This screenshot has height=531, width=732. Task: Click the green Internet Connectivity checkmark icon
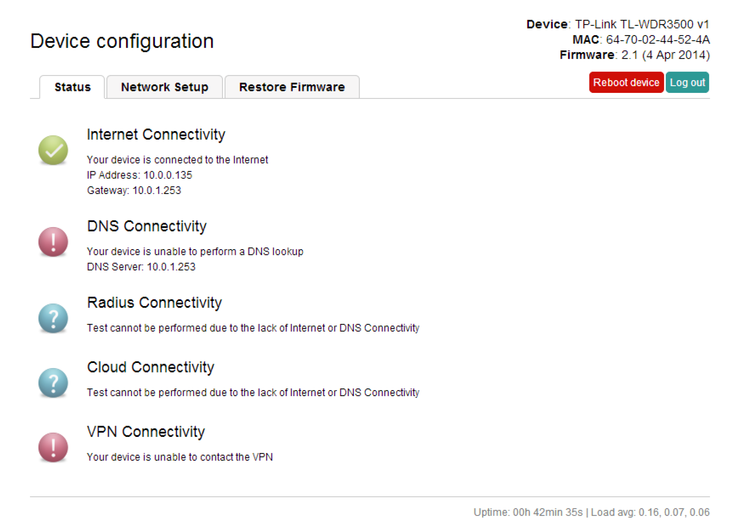(x=53, y=150)
